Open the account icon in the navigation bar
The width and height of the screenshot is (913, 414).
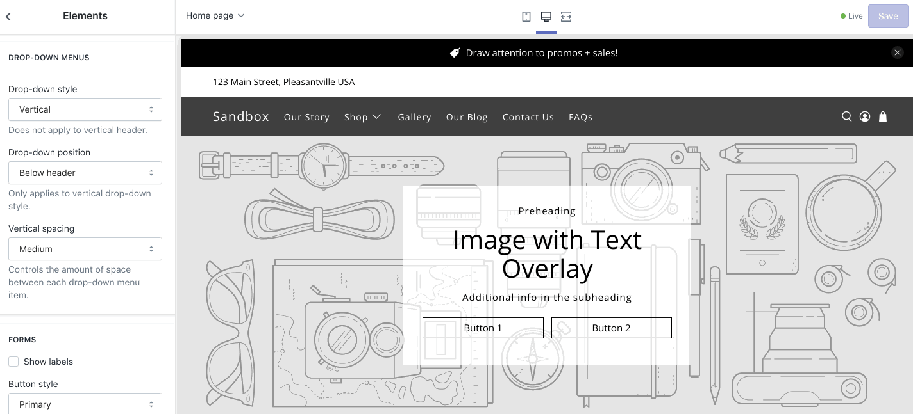pyautogui.click(x=865, y=116)
